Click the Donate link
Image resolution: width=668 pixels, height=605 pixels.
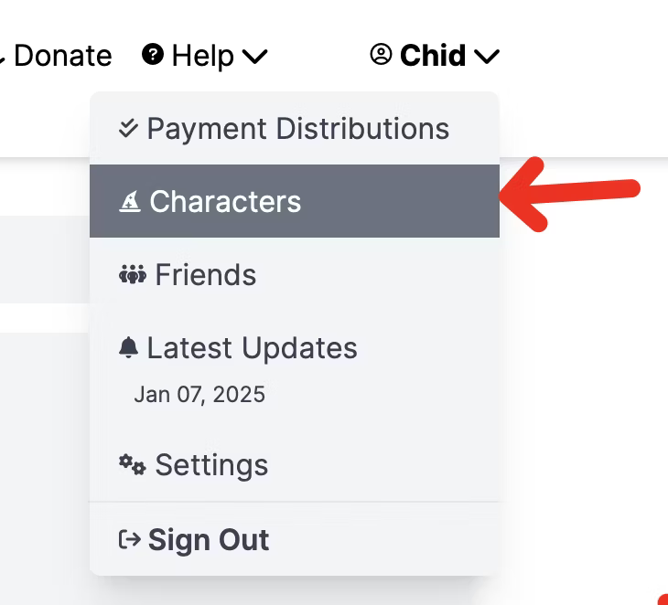[62, 56]
